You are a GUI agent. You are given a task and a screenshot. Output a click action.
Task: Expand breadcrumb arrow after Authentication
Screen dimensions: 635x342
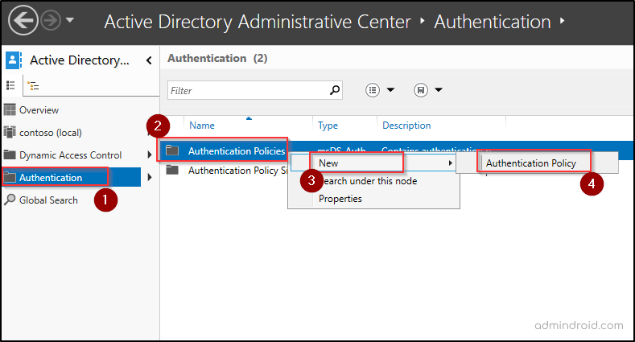[x=562, y=21]
